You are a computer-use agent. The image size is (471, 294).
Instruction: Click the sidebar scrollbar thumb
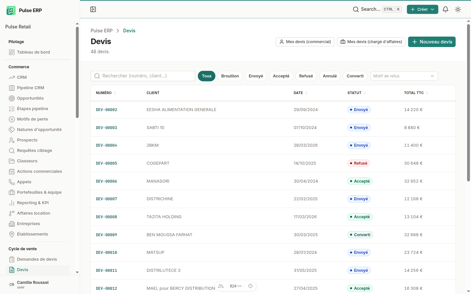[x=77, y=72]
